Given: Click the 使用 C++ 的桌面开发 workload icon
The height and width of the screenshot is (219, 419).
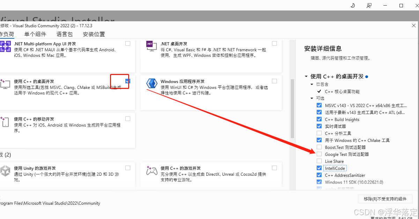Looking at the screenshot, I should pyautogui.click(x=5, y=84).
